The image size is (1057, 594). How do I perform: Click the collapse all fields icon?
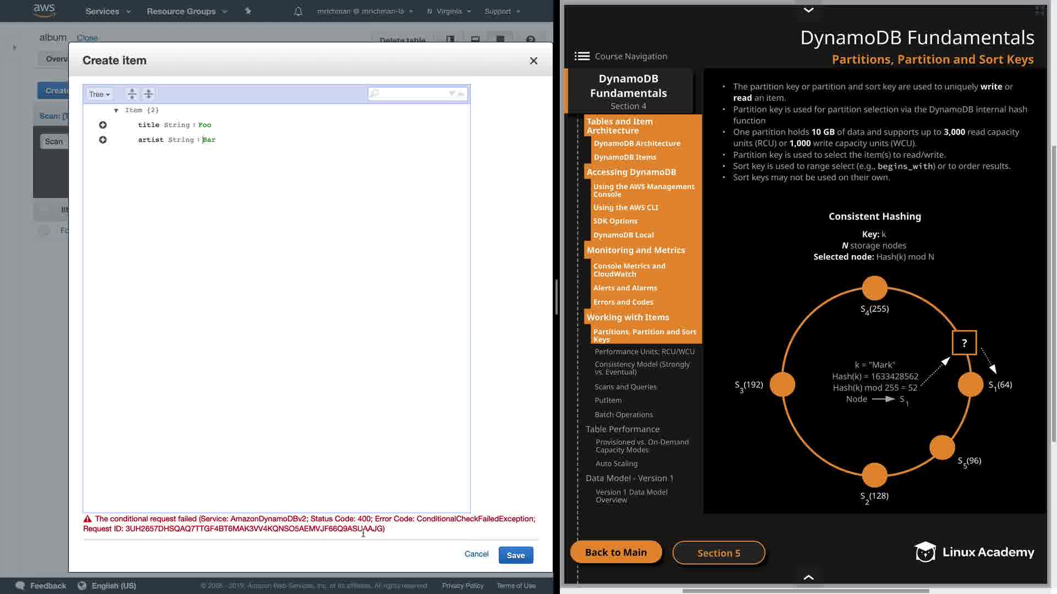pyautogui.click(x=149, y=94)
